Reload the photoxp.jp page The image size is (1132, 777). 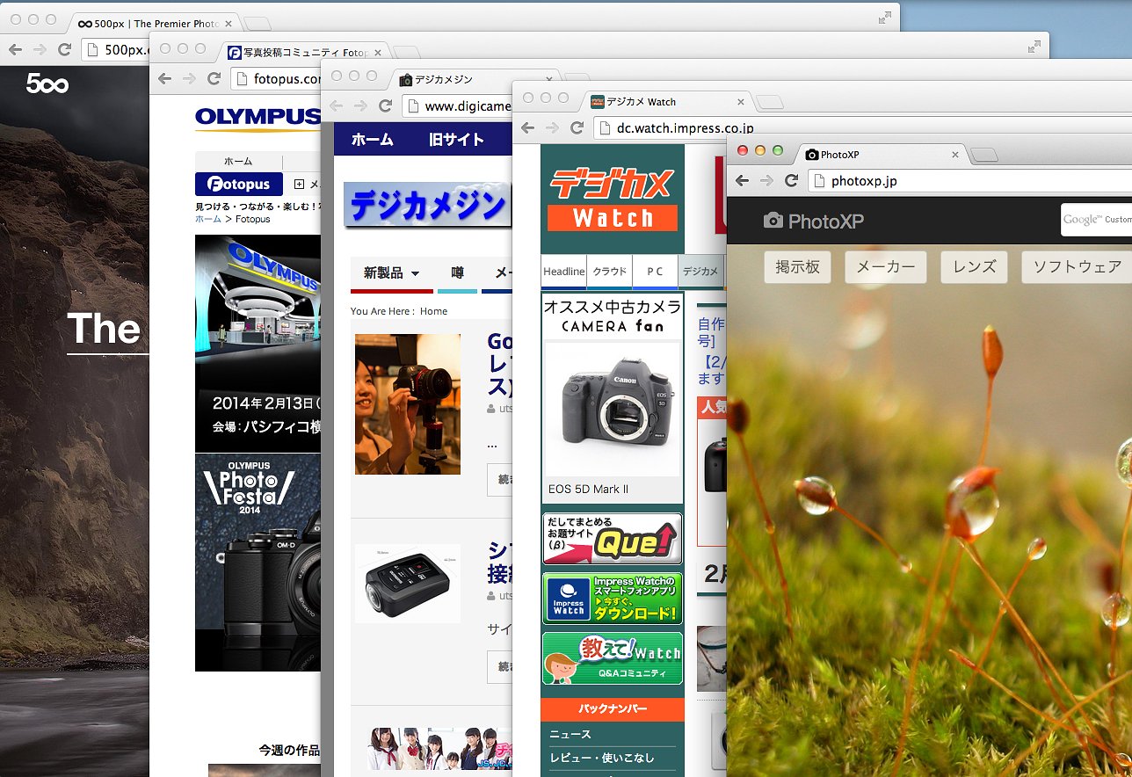coord(791,180)
